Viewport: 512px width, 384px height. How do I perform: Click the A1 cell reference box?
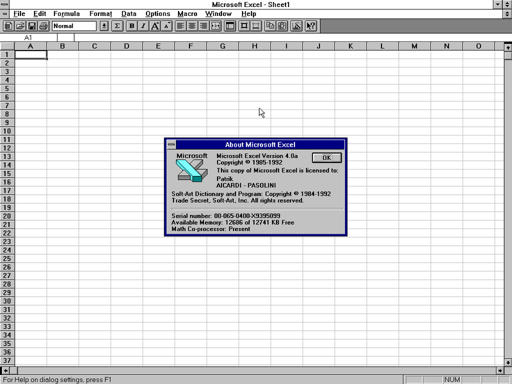click(x=28, y=38)
